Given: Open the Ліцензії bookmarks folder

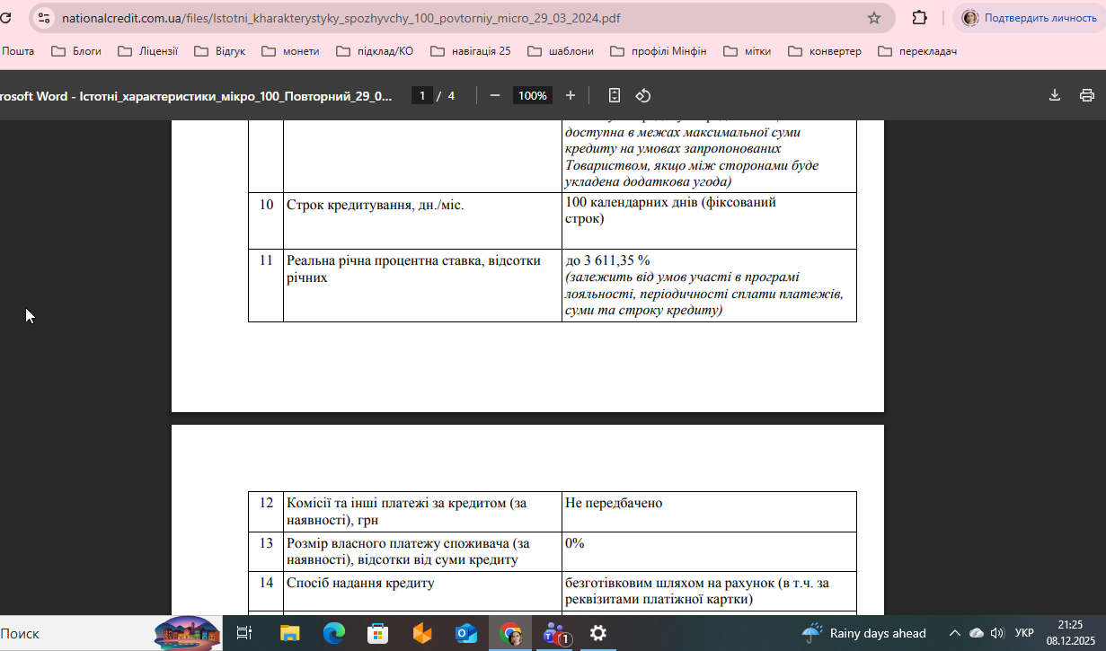Looking at the screenshot, I should [147, 51].
